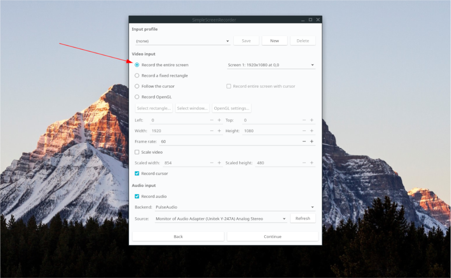451x278 pixels.
Task: Decrease the Width value with minus
Action: pyautogui.click(x=212, y=131)
